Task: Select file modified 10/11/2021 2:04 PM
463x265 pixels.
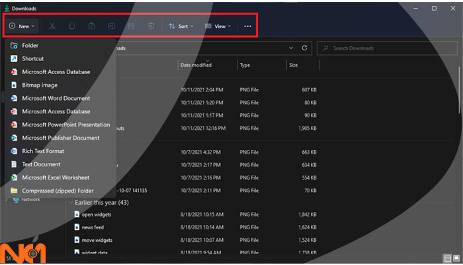Action: click(202, 89)
